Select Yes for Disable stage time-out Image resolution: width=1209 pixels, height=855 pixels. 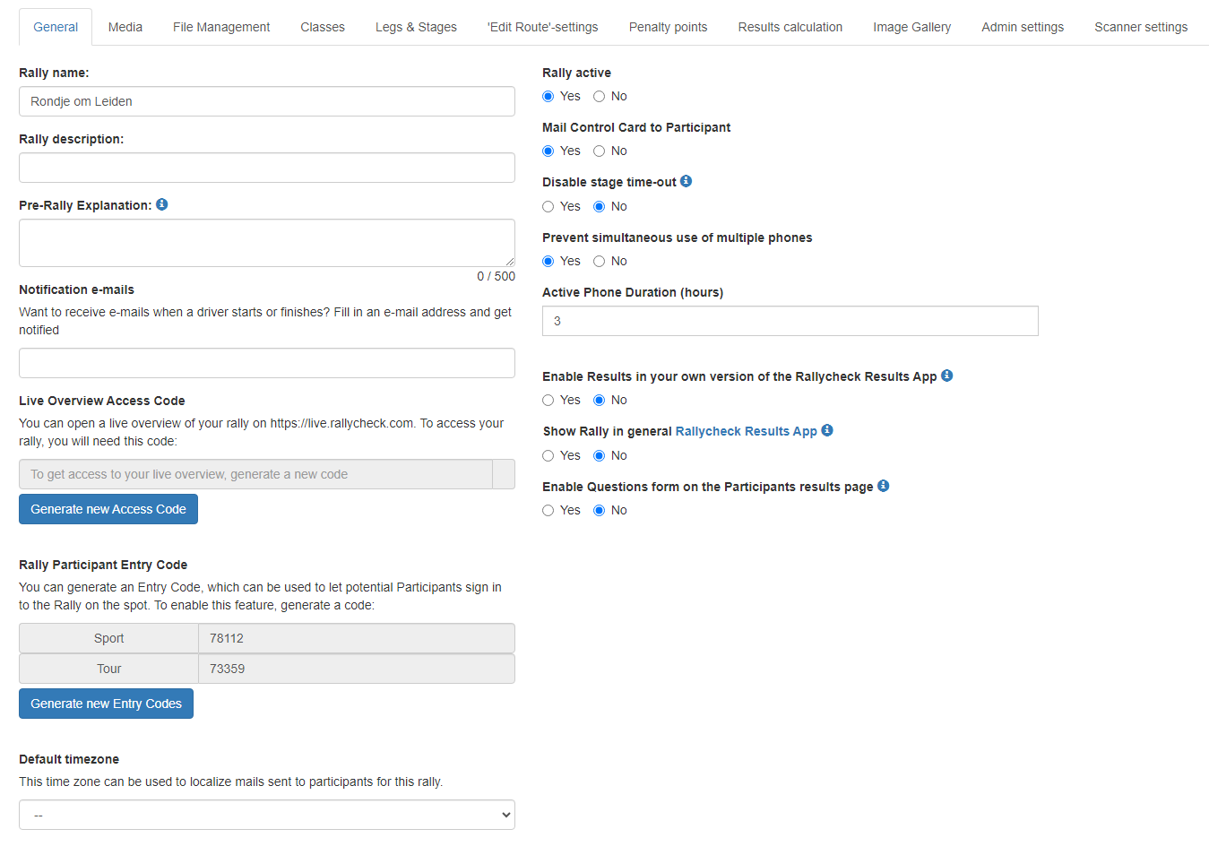[548, 207]
